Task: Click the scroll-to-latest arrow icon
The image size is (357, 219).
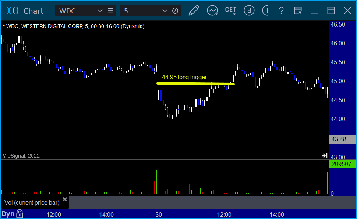Action: [x=325, y=156]
